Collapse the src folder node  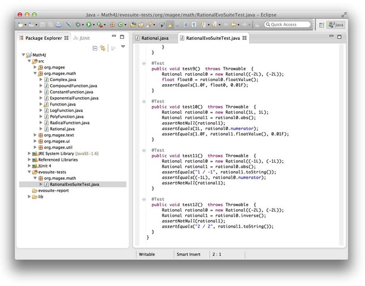click(29, 61)
